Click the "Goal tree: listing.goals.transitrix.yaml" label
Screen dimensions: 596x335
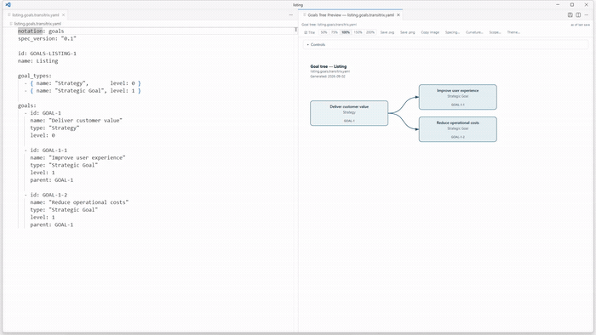click(x=330, y=25)
